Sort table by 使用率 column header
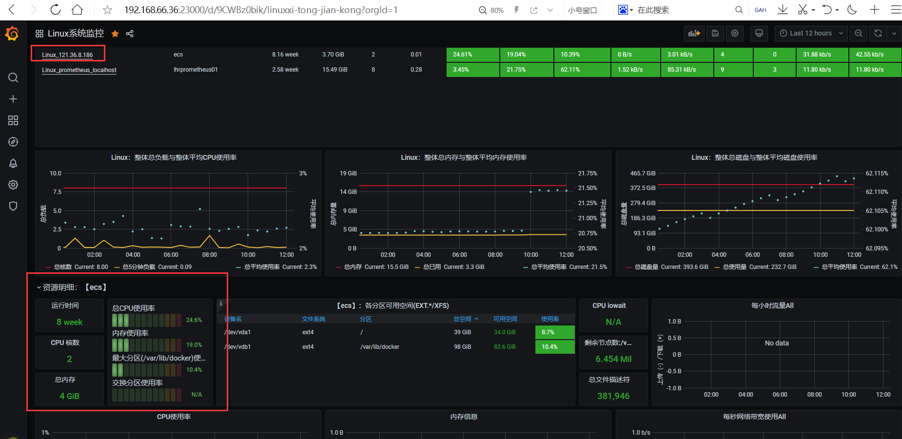 550,319
